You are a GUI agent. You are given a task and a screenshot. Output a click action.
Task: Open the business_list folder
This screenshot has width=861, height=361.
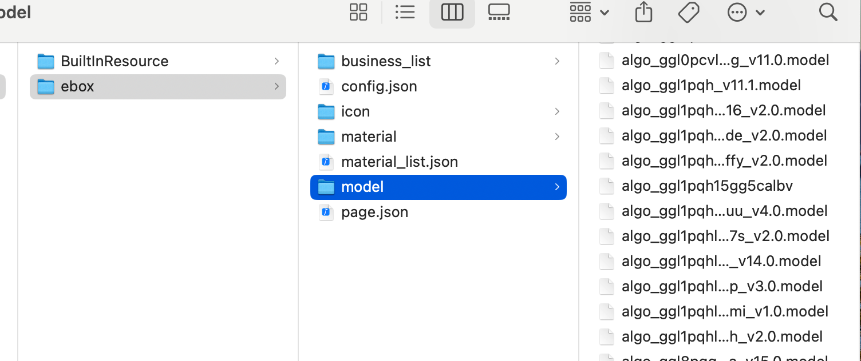tap(386, 61)
